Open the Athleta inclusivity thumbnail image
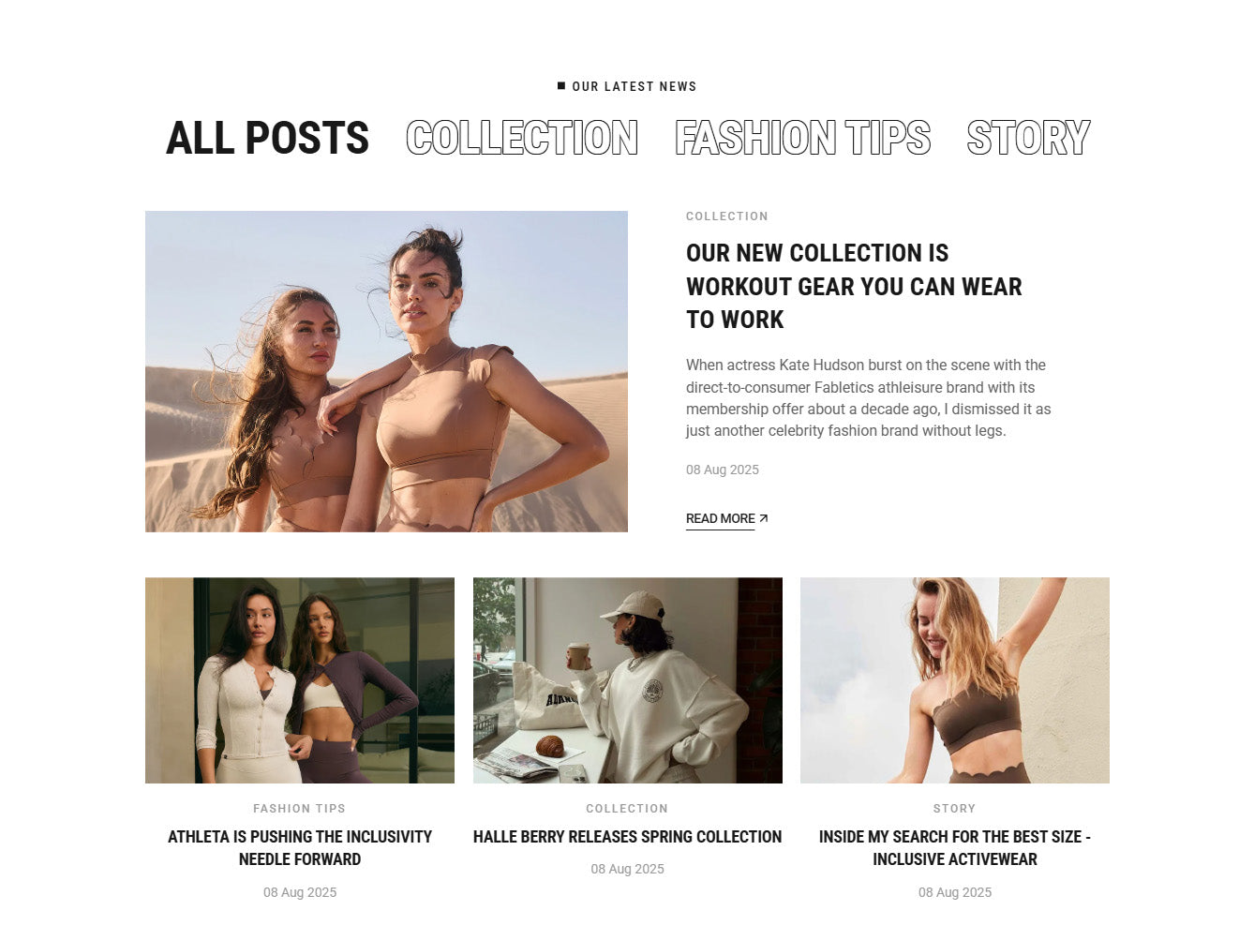Screen dimensions: 1254x940 tap(300, 680)
